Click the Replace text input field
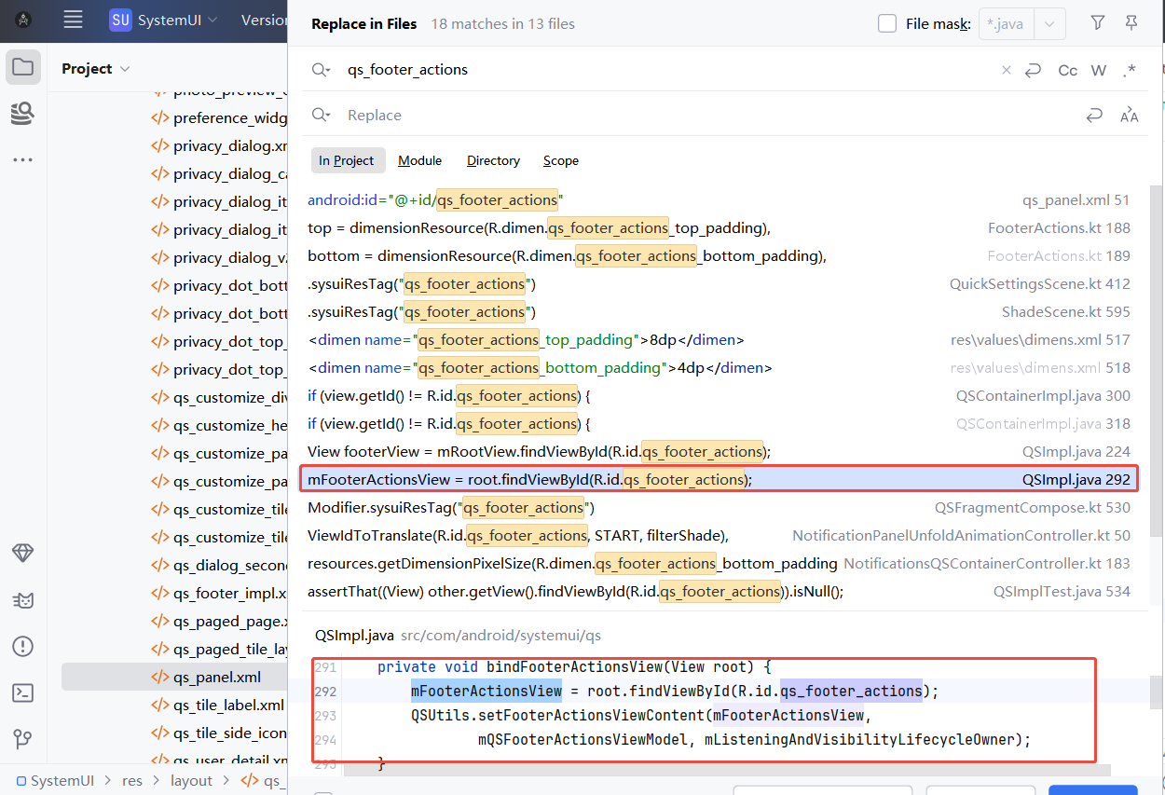Image resolution: width=1165 pixels, height=795 pixels. pyautogui.click(x=708, y=115)
